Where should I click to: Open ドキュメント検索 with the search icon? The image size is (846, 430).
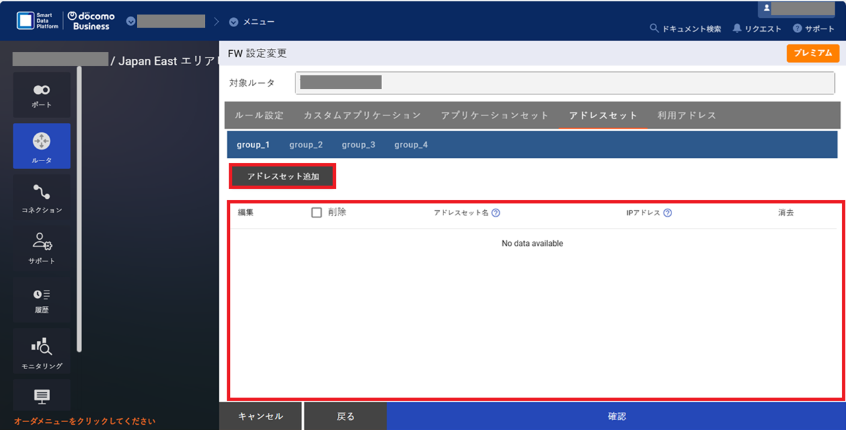tap(686, 29)
